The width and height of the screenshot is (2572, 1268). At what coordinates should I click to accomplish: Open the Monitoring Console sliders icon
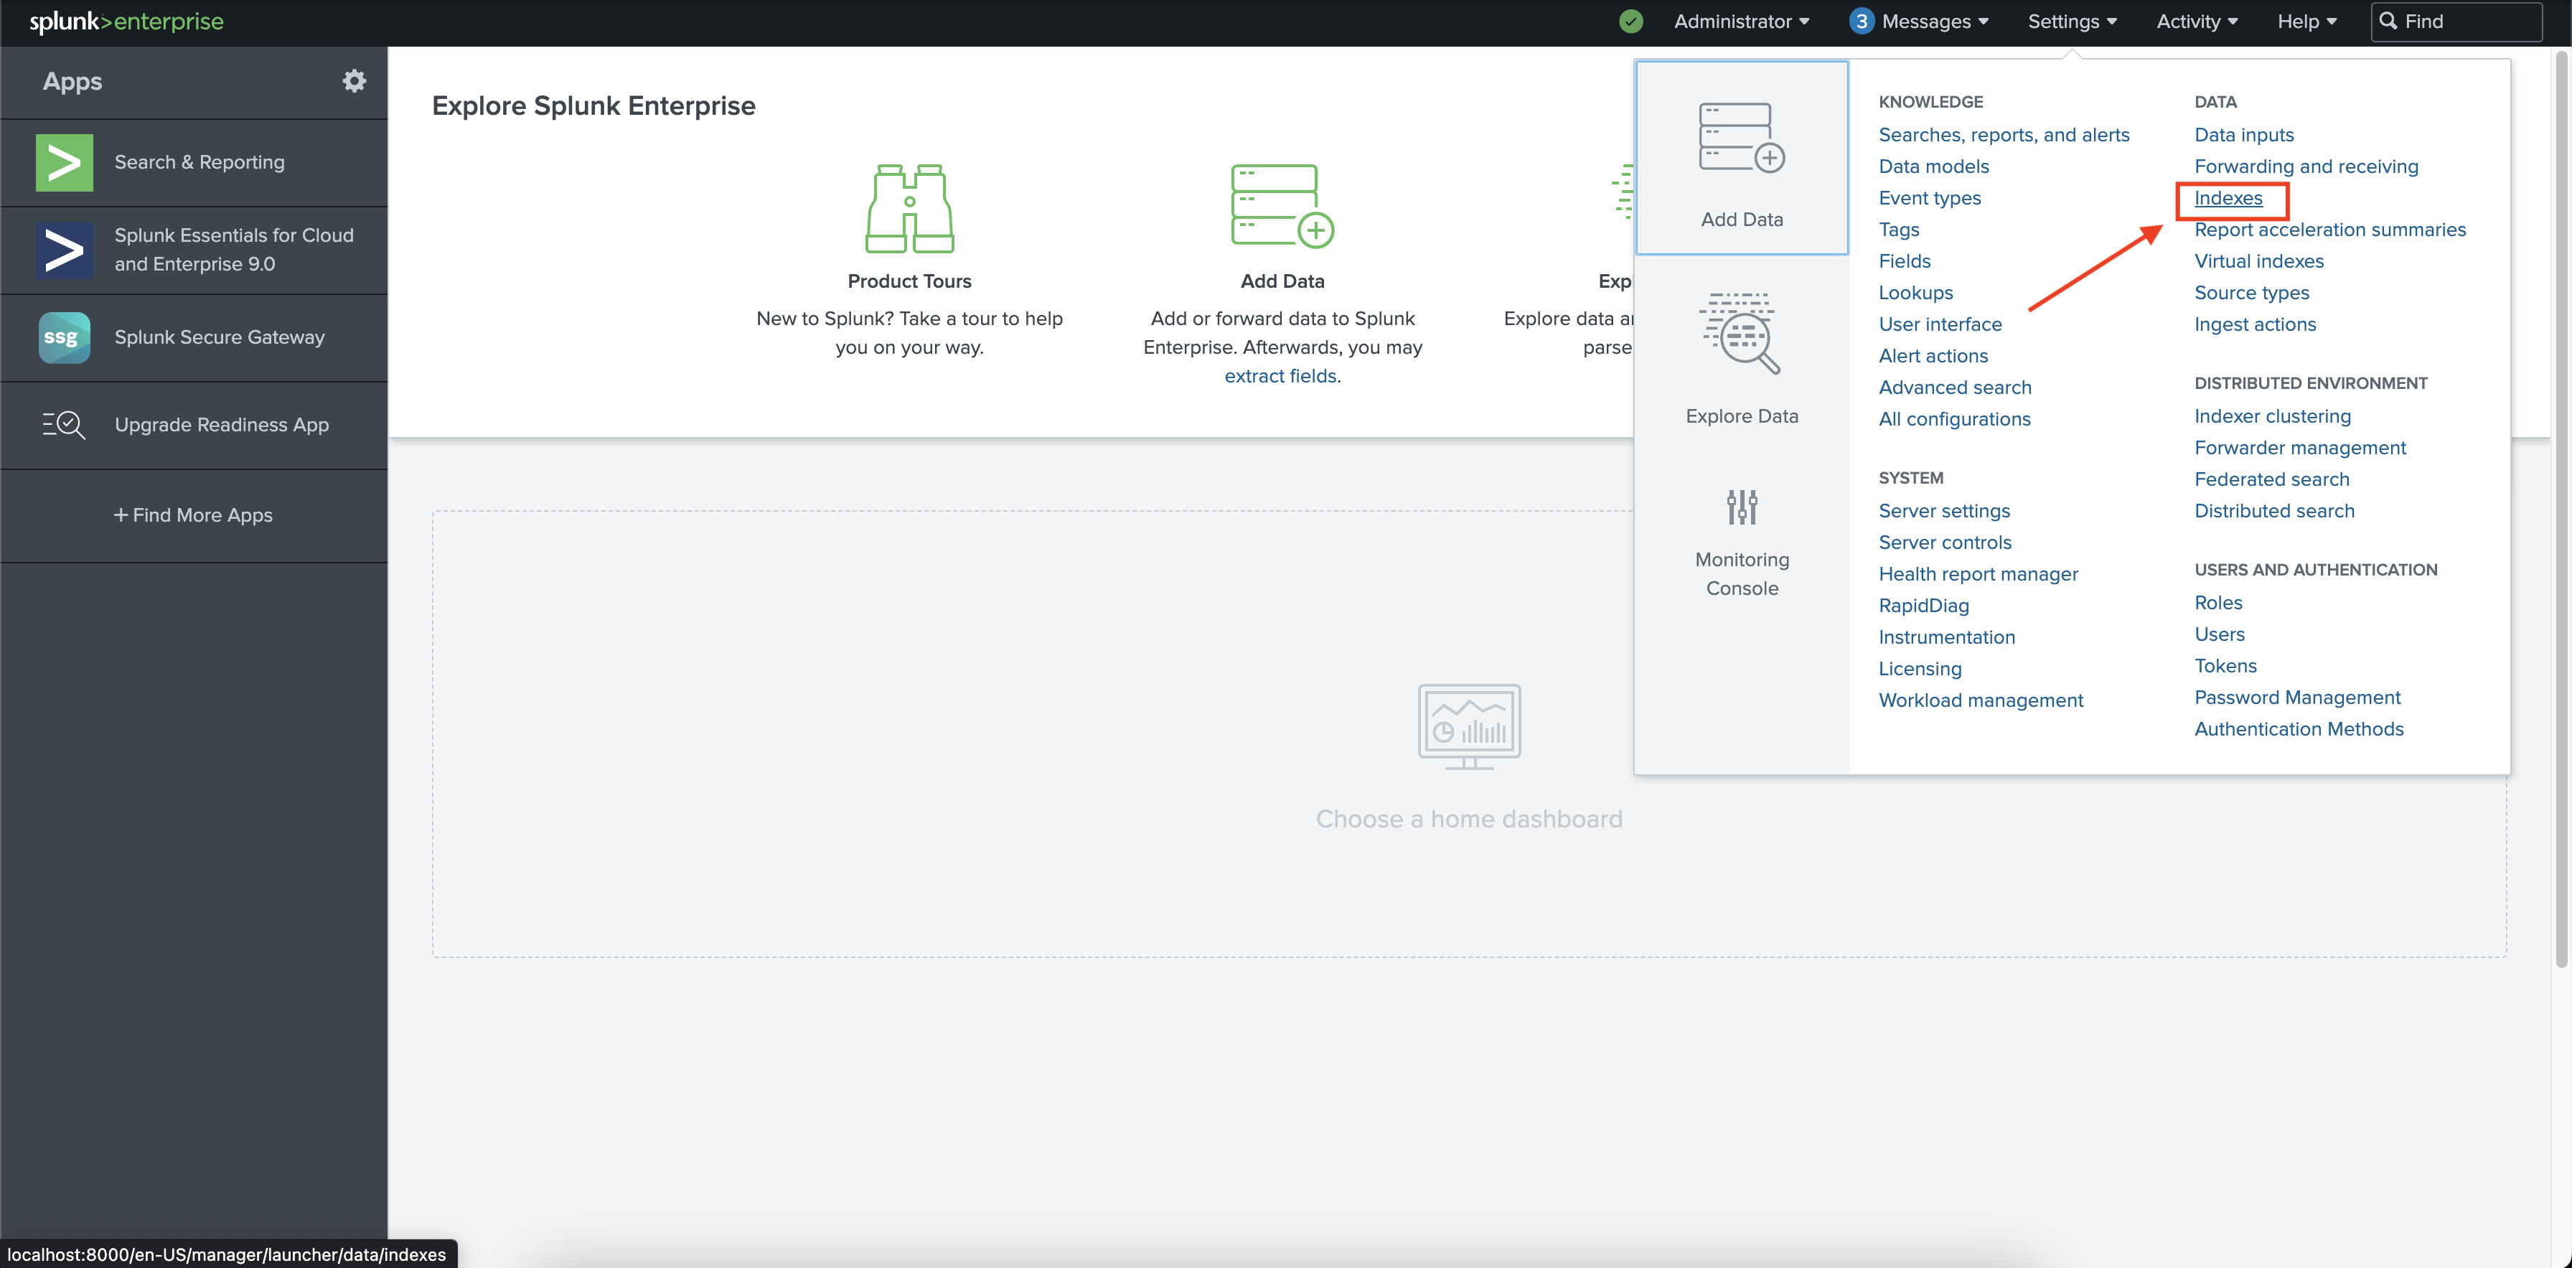(1741, 507)
